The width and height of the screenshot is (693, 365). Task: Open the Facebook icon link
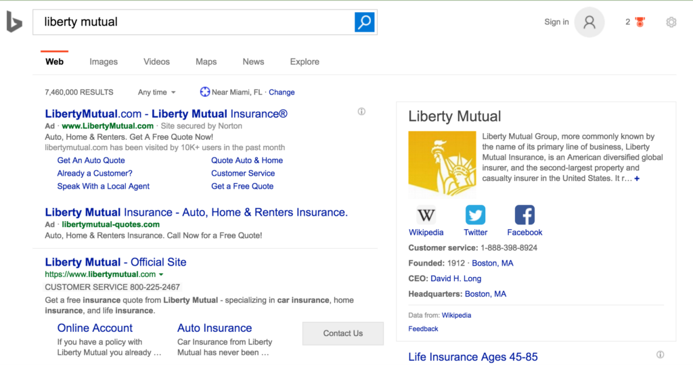click(524, 215)
